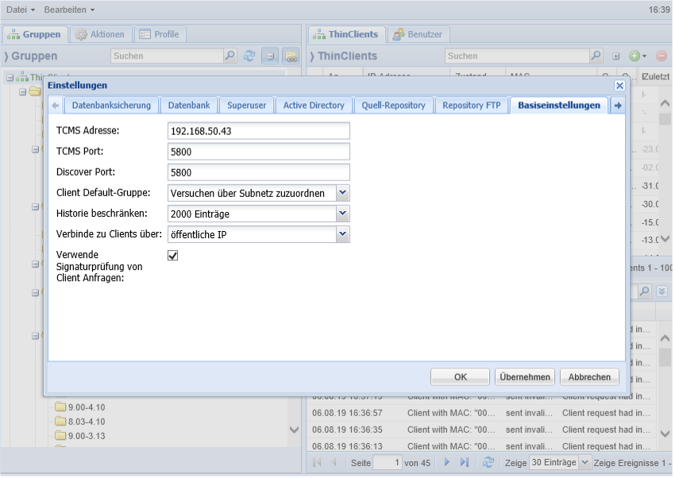This screenshot has height=478, width=675.
Task: Expand the Verbinde zu Clients über dropdown
Action: [342, 234]
